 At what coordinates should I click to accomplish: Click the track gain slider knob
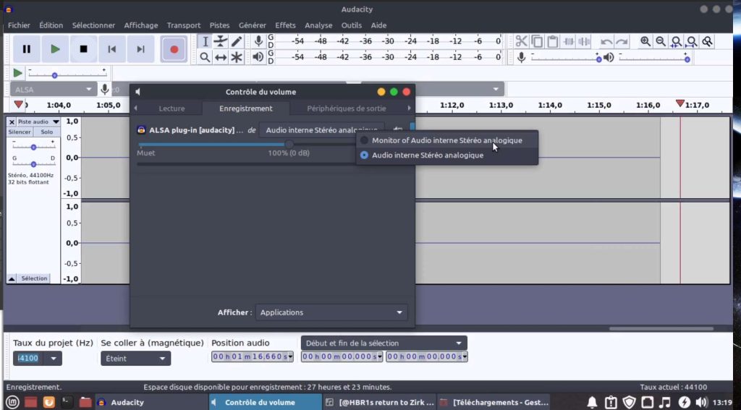(33, 148)
